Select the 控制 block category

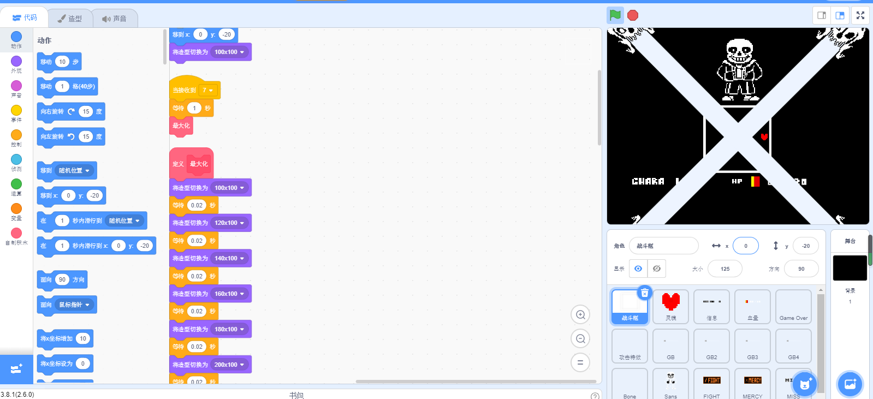tap(16, 138)
